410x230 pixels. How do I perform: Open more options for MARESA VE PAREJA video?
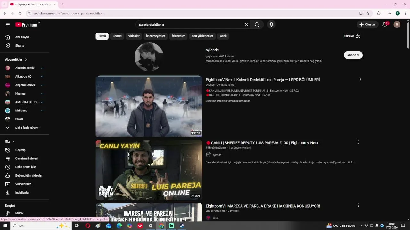(x=358, y=205)
